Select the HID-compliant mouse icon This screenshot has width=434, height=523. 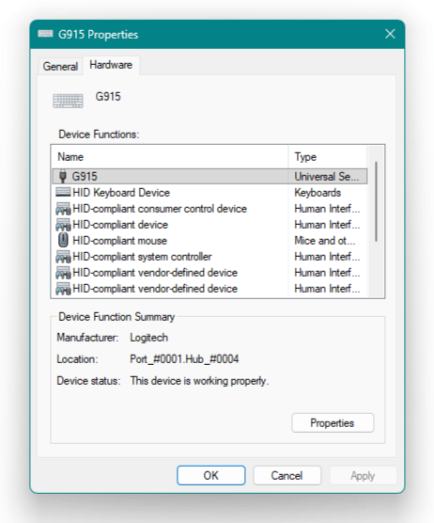click(63, 240)
